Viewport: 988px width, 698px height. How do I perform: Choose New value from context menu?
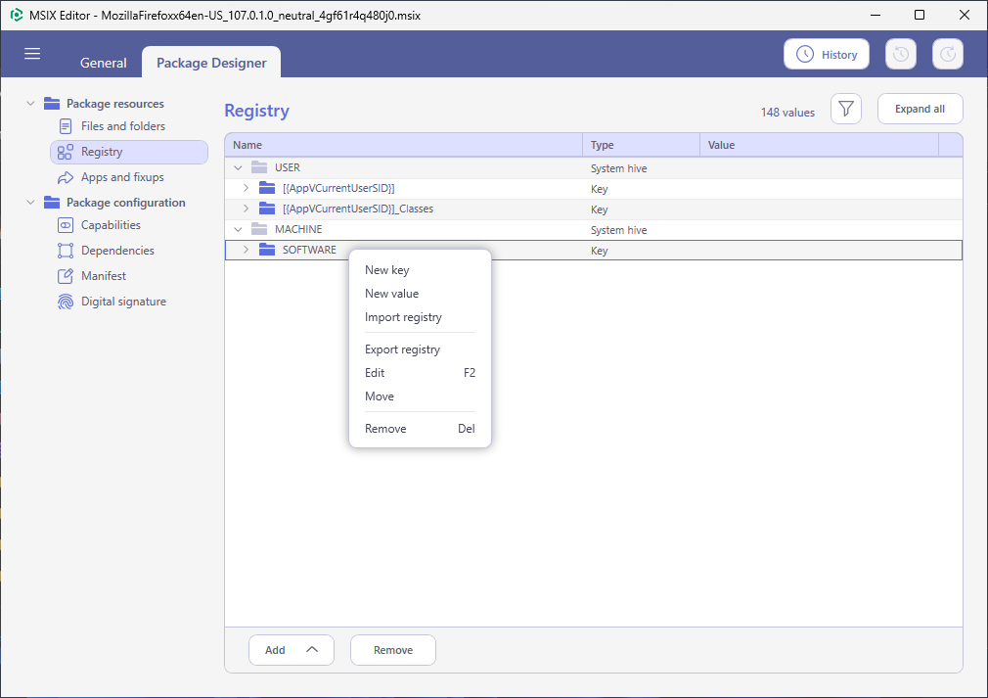(x=420, y=294)
